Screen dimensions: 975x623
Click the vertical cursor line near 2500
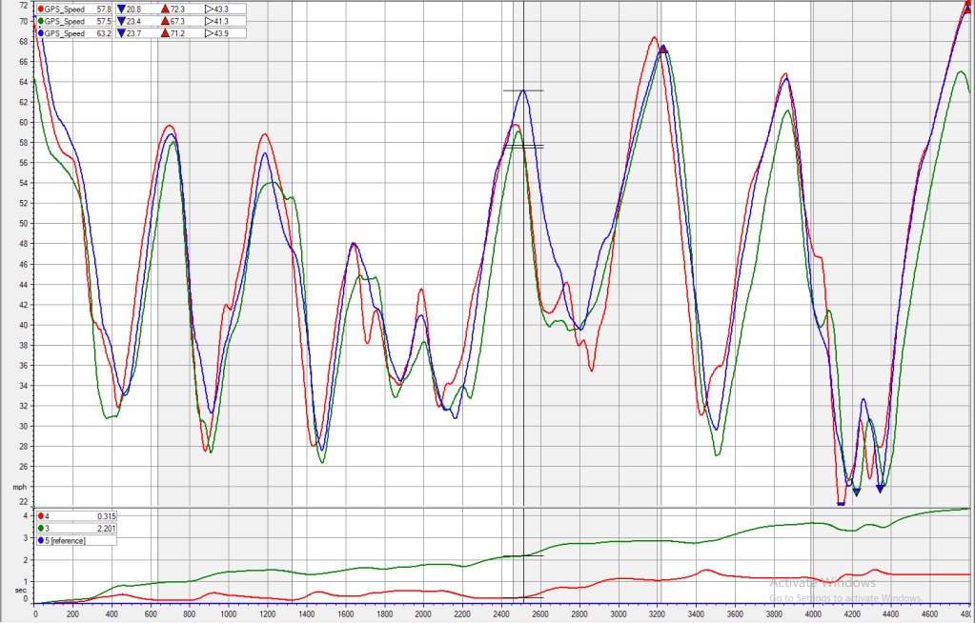click(523, 286)
